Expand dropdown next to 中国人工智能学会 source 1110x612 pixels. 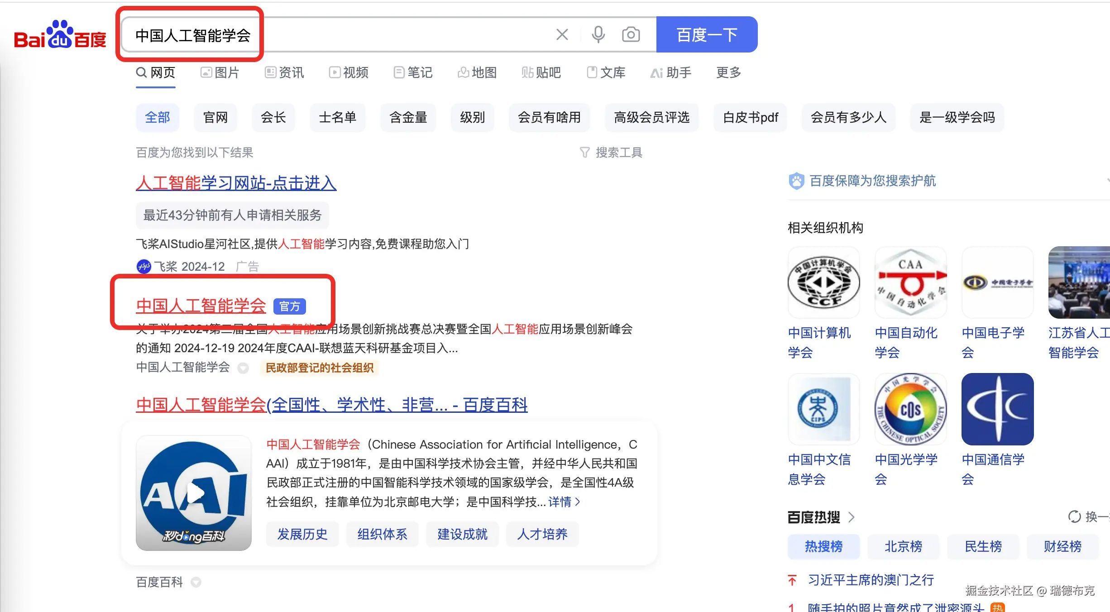click(x=244, y=368)
